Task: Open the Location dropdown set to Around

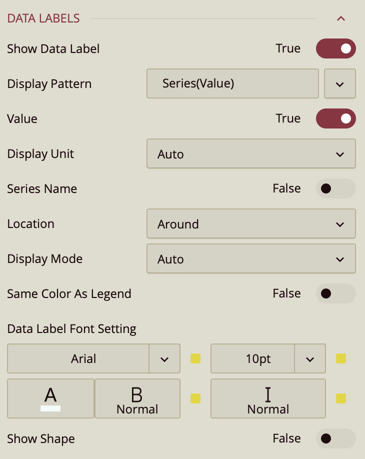Action: pos(251,224)
